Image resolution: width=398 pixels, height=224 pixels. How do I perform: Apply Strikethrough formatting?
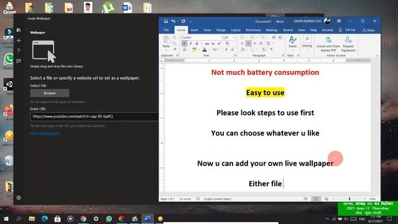pos(207,44)
